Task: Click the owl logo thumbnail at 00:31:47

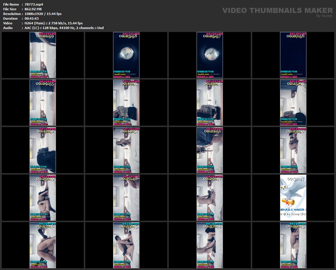Action: coord(293,198)
